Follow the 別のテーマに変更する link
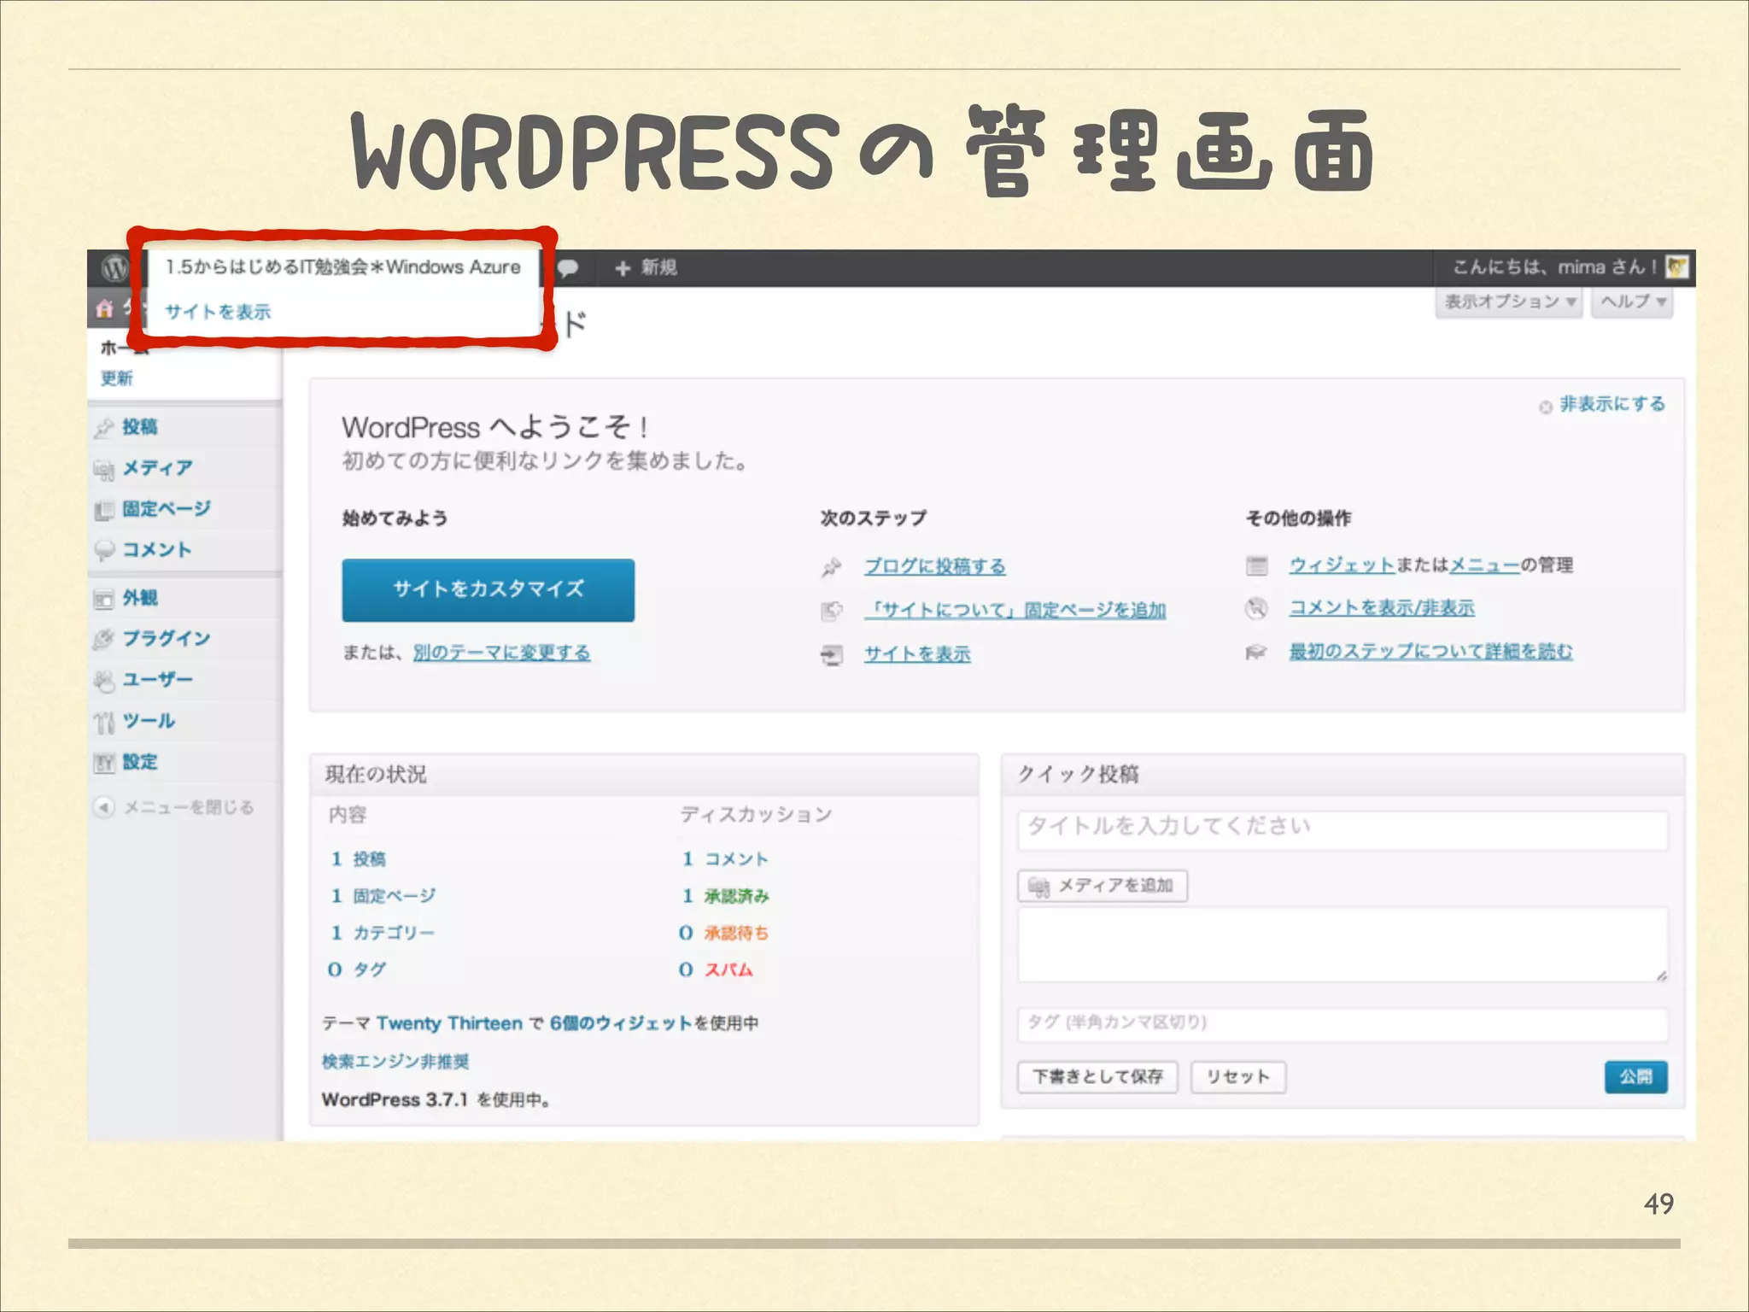The width and height of the screenshot is (1749, 1312). tap(501, 653)
